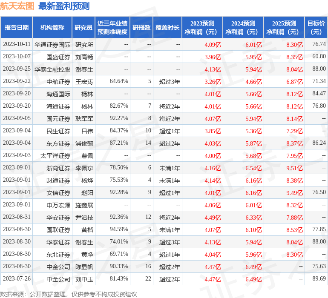Click the 2023-08-31 report date
Viewport: 328px width, 298px height.
(17, 217)
